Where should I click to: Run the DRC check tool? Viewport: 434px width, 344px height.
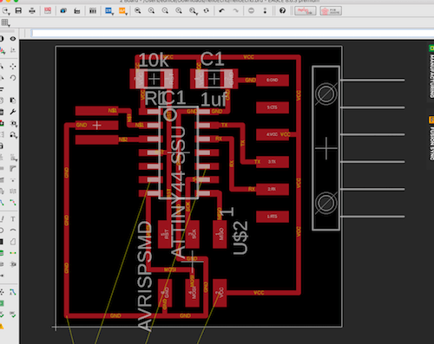pos(13,315)
